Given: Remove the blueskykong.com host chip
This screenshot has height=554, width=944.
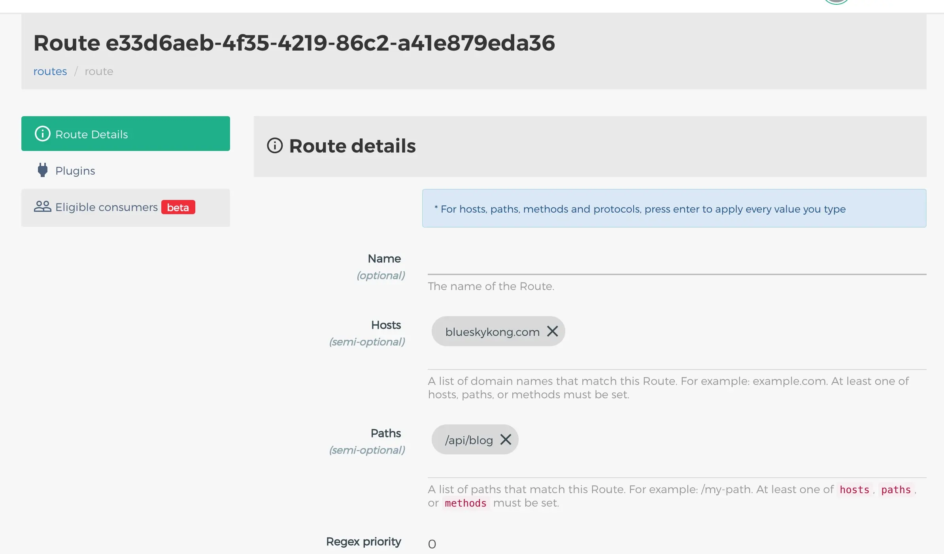Looking at the screenshot, I should (x=552, y=331).
